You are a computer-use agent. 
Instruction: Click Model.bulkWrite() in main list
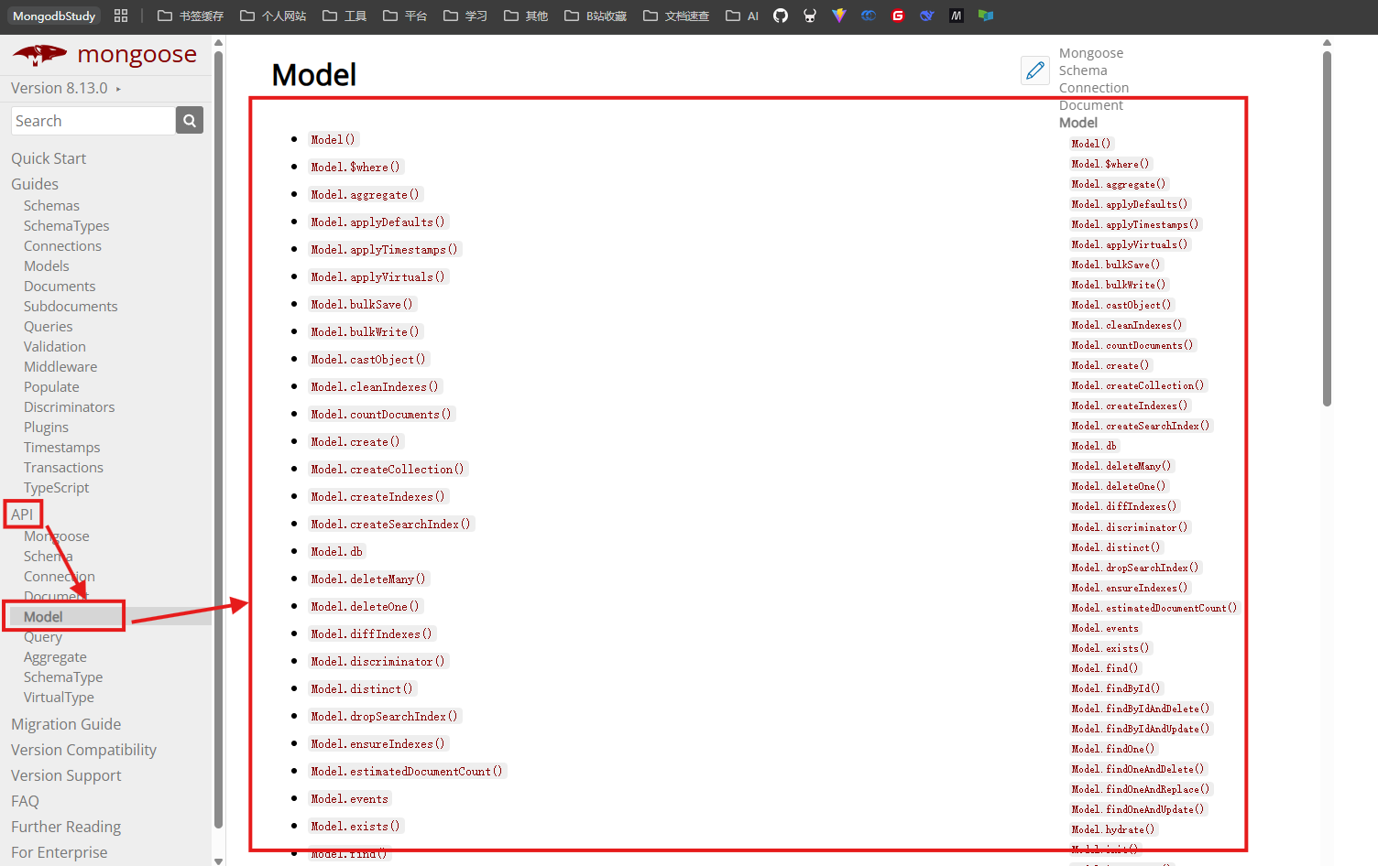tap(365, 331)
